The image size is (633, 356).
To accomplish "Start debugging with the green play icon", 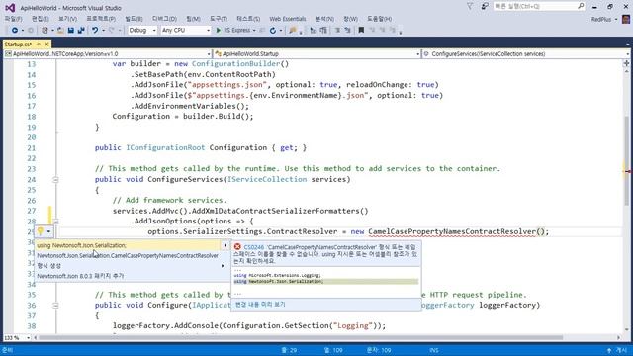I will click(x=219, y=31).
